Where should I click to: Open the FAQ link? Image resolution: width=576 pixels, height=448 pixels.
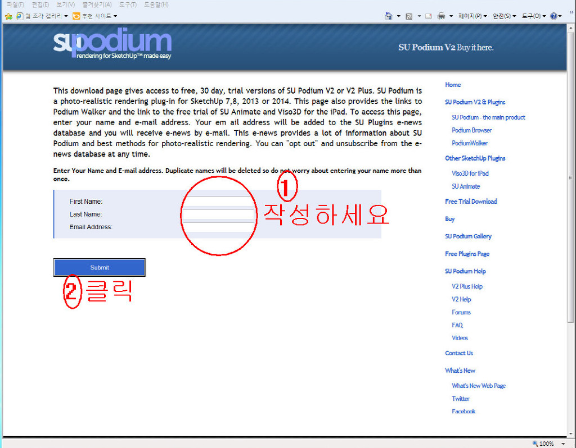(x=457, y=325)
